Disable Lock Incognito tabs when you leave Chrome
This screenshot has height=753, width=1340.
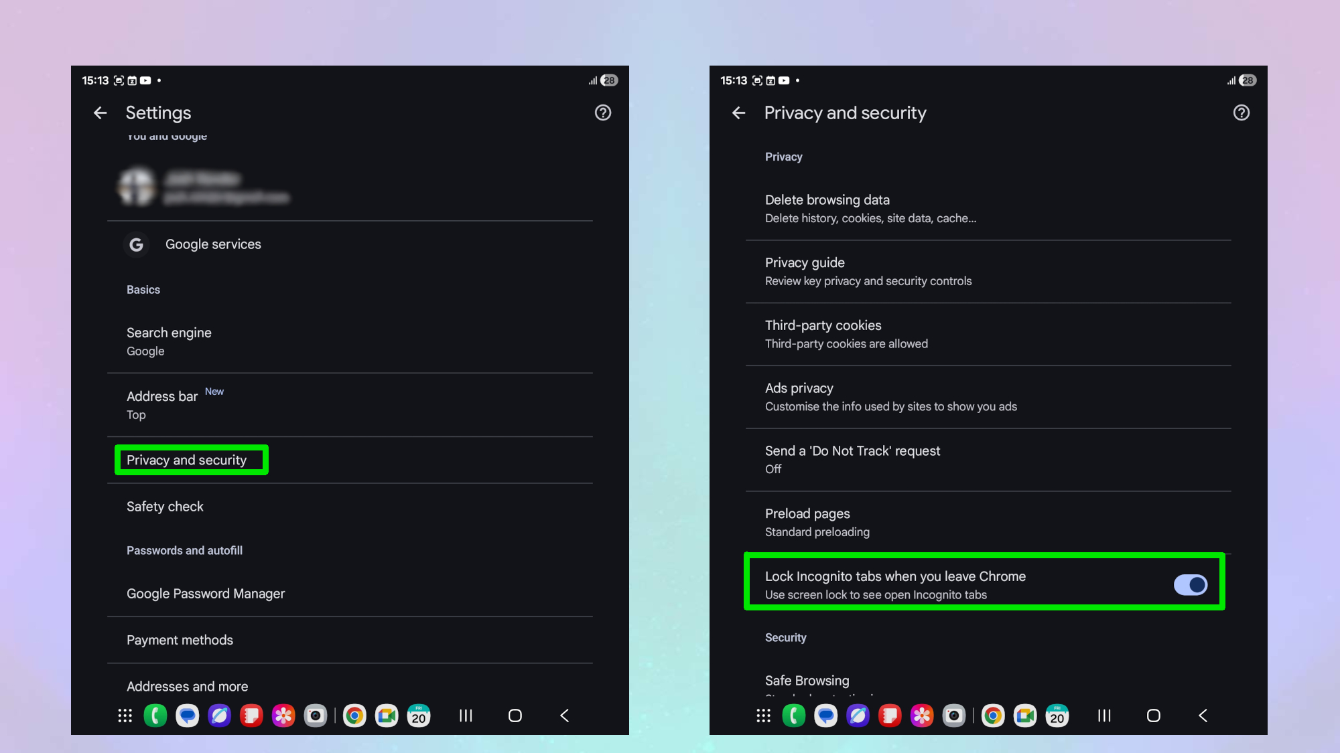click(1191, 584)
